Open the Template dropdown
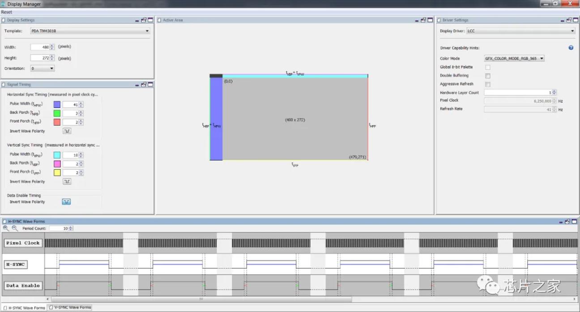The width and height of the screenshot is (580, 312). [90, 31]
